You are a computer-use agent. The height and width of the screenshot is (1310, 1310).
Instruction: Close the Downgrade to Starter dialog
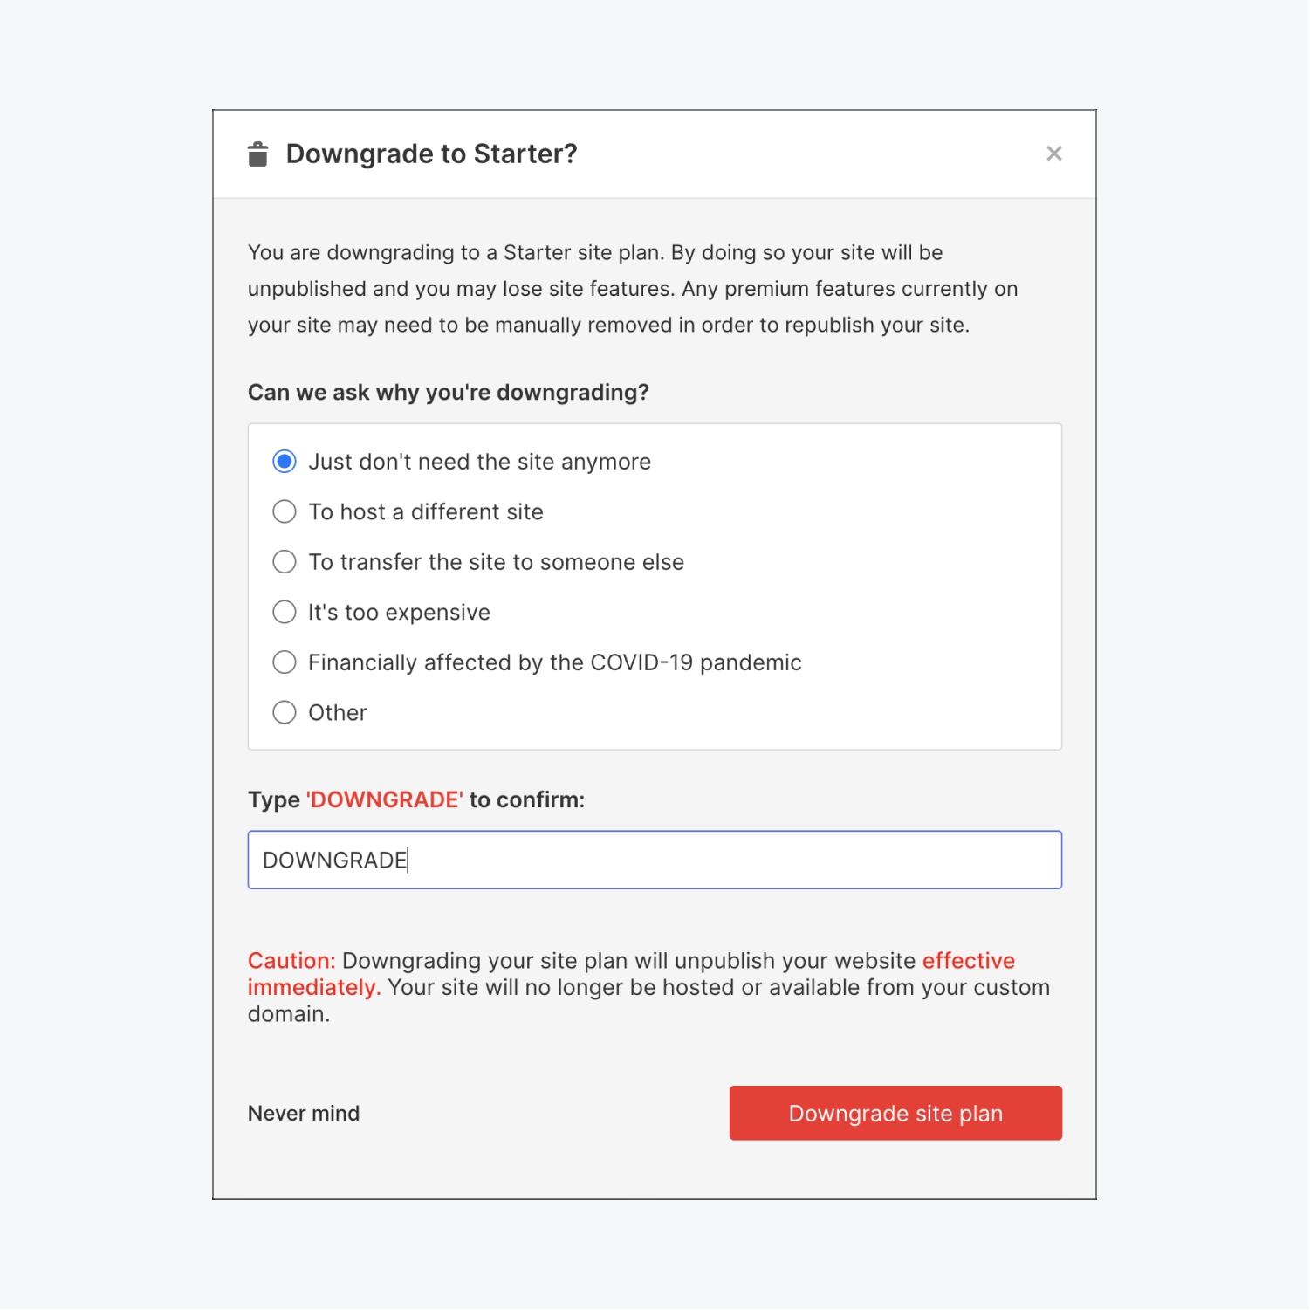click(x=1053, y=154)
